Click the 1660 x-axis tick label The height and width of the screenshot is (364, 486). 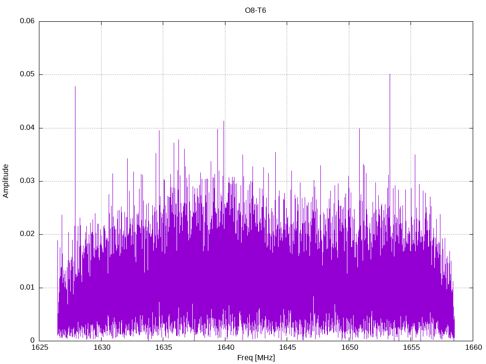tap(473, 347)
